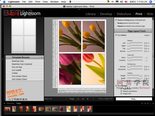The image size is (155, 116).
Task: Collapse the Page Layout Tools panel
Action: point(150,31)
